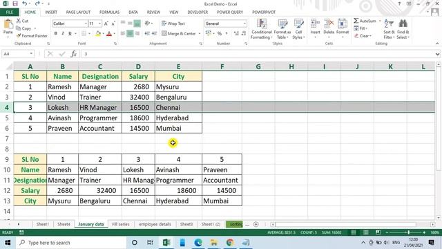Open Font dialog launcher
Screen dimensions: 442x249
tap(115, 44)
